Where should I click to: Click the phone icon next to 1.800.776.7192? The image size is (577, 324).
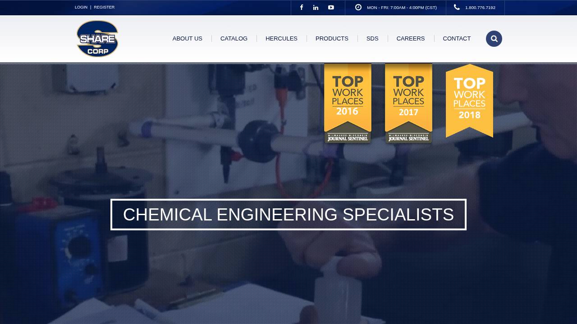pos(457,7)
